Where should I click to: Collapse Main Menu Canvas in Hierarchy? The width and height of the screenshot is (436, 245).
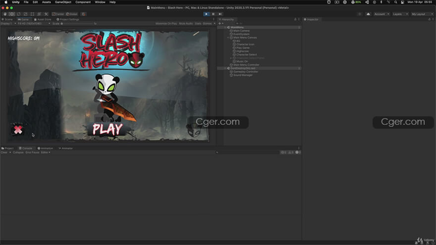pyautogui.click(x=228, y=38)
